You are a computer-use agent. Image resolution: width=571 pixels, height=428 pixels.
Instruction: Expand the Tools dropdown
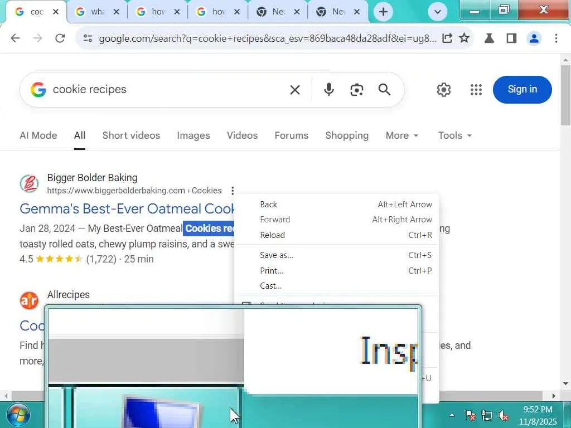pos(454,135)
